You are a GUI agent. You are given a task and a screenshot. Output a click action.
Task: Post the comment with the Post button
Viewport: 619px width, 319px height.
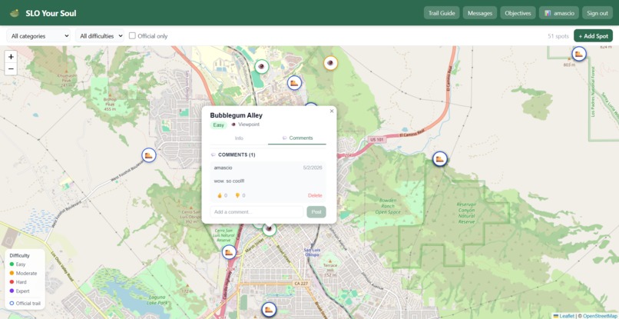316,212
